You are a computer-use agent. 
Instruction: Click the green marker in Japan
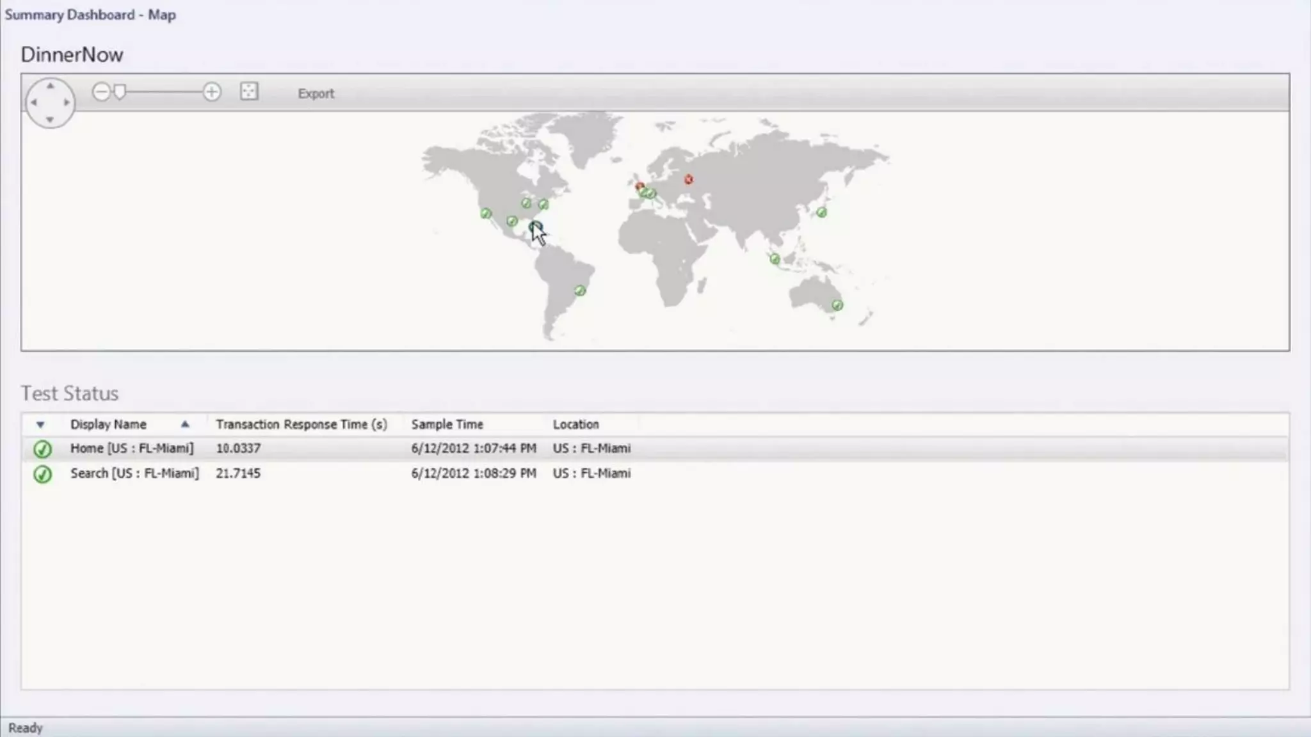pyautogui.click(x=821, y=212)
